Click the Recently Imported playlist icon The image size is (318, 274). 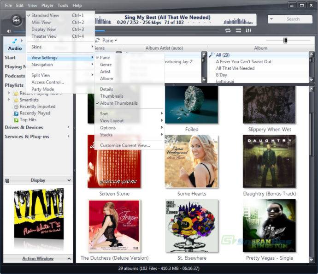[x=16, y=107]
